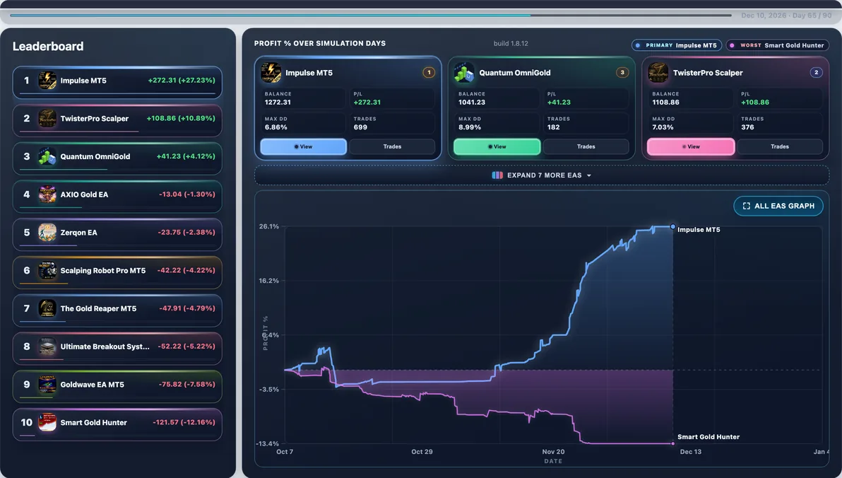
Task: Click the Impulse MT5 chart line label
Action: click(x=699, y=230)
